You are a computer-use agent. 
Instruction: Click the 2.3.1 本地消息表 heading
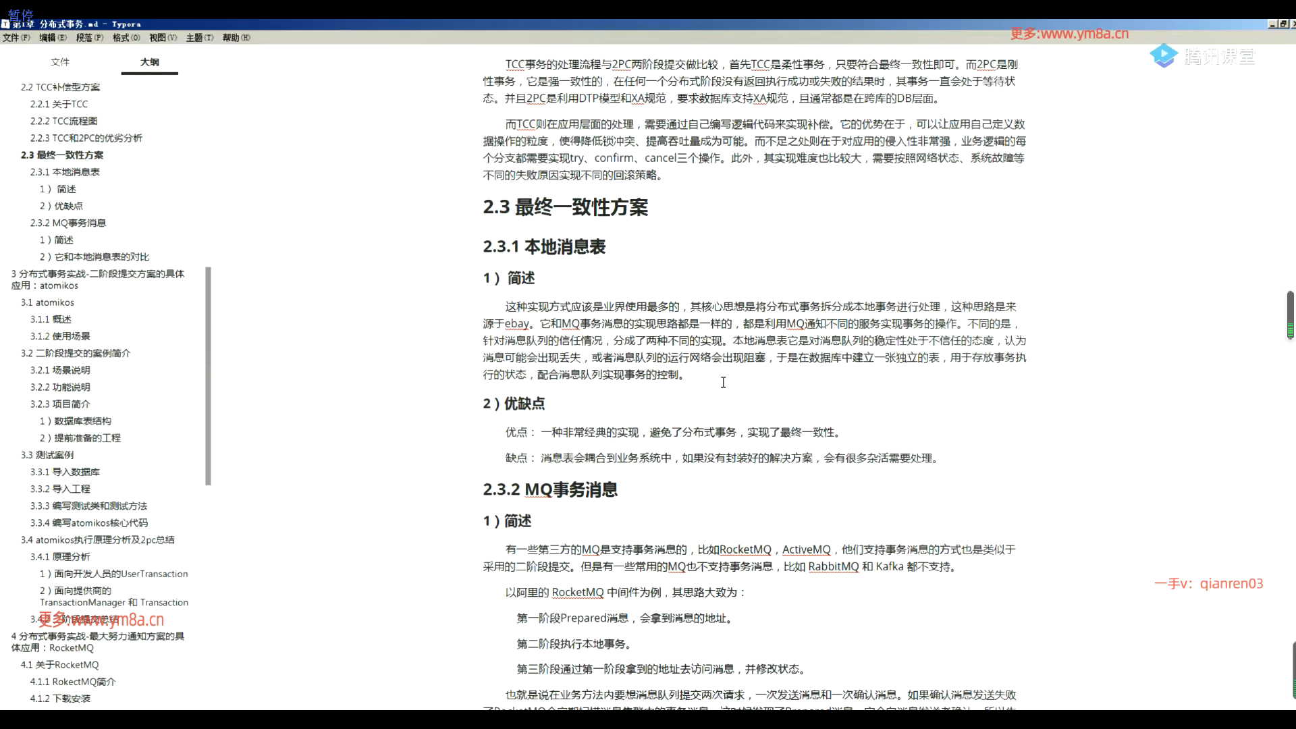pos(544,247)
